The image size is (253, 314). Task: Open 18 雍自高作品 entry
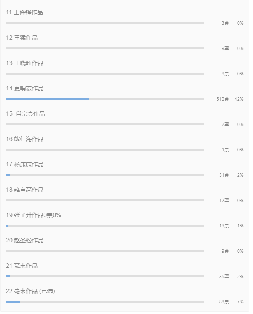(x=25, y=190)
